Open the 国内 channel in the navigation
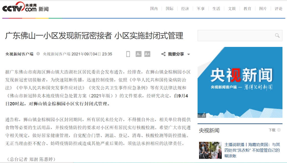The width and height of the screenshot is (287, 163). 154,8
